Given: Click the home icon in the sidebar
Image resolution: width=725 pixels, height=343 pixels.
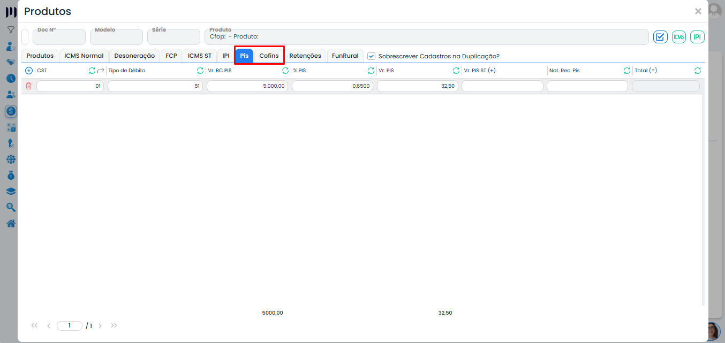Looking at the screenshot, I should click(11, 224).
